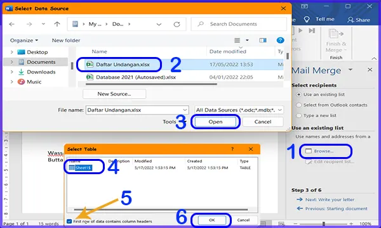The height and width of the screenshot is (228, 381).
Task: Collapse the Word ribbon chevron
Action: [374, 58]
